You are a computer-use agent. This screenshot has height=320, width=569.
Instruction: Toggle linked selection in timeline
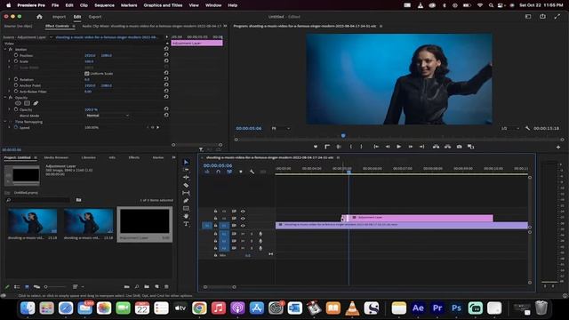[229, 172]
